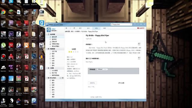Reload the page with the refresh icon

(x=74, y=28)
